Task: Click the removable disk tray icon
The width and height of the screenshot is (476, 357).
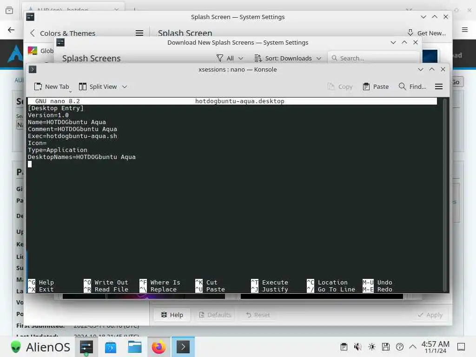Action: tap(385, 347)
